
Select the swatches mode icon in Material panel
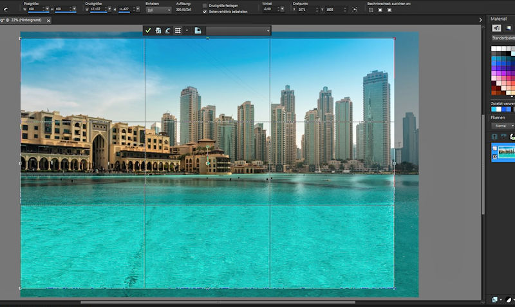496,28
